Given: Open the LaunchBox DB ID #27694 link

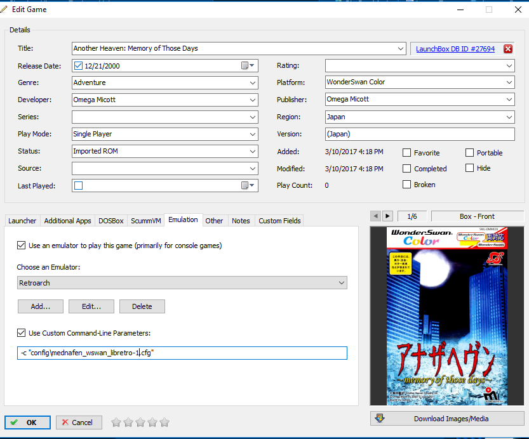Looking at the screenshot, I should pyautogui.click(x=455, y=49).
